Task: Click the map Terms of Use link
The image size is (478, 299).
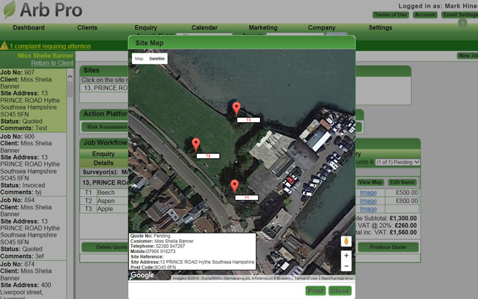Action: [x=306, y=278]
